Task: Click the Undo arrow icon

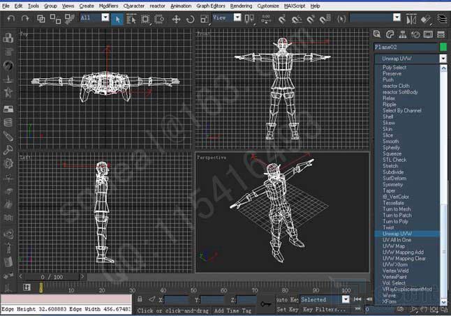Action: pyautogui.click(x=11, y=19)
